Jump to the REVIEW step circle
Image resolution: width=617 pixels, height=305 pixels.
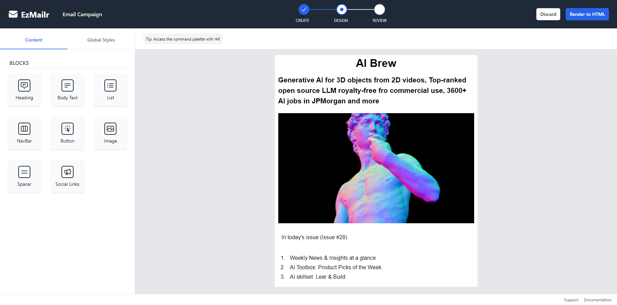click(x=380, y=9)
